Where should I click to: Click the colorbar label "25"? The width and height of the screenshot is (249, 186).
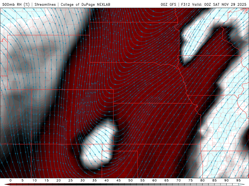tap(71, 180)
